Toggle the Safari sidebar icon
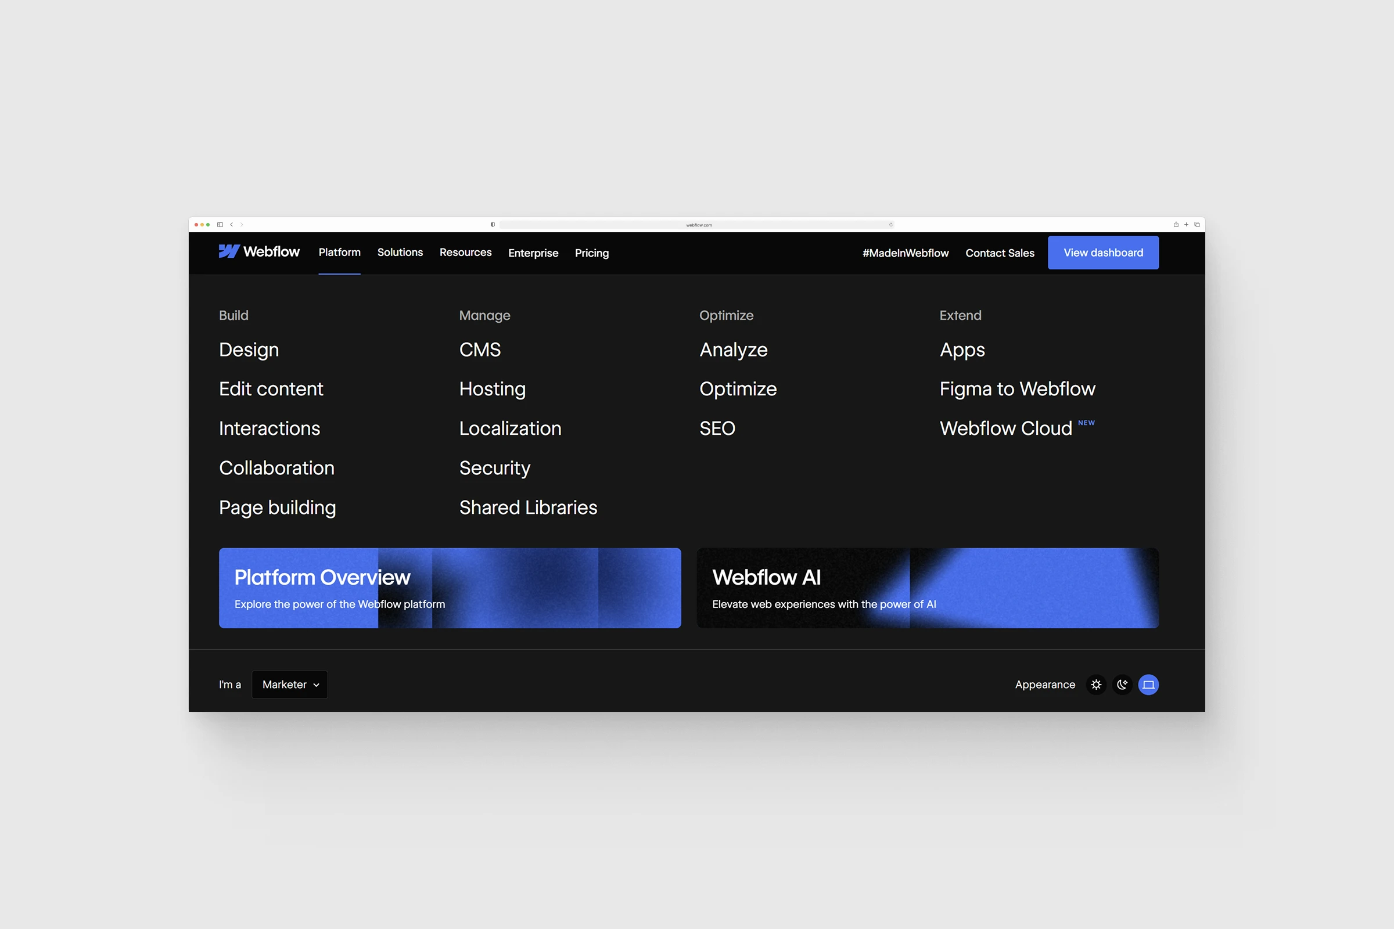This screenshot has width=1394, height=929. pyautogui.click(x=220, y=225)
